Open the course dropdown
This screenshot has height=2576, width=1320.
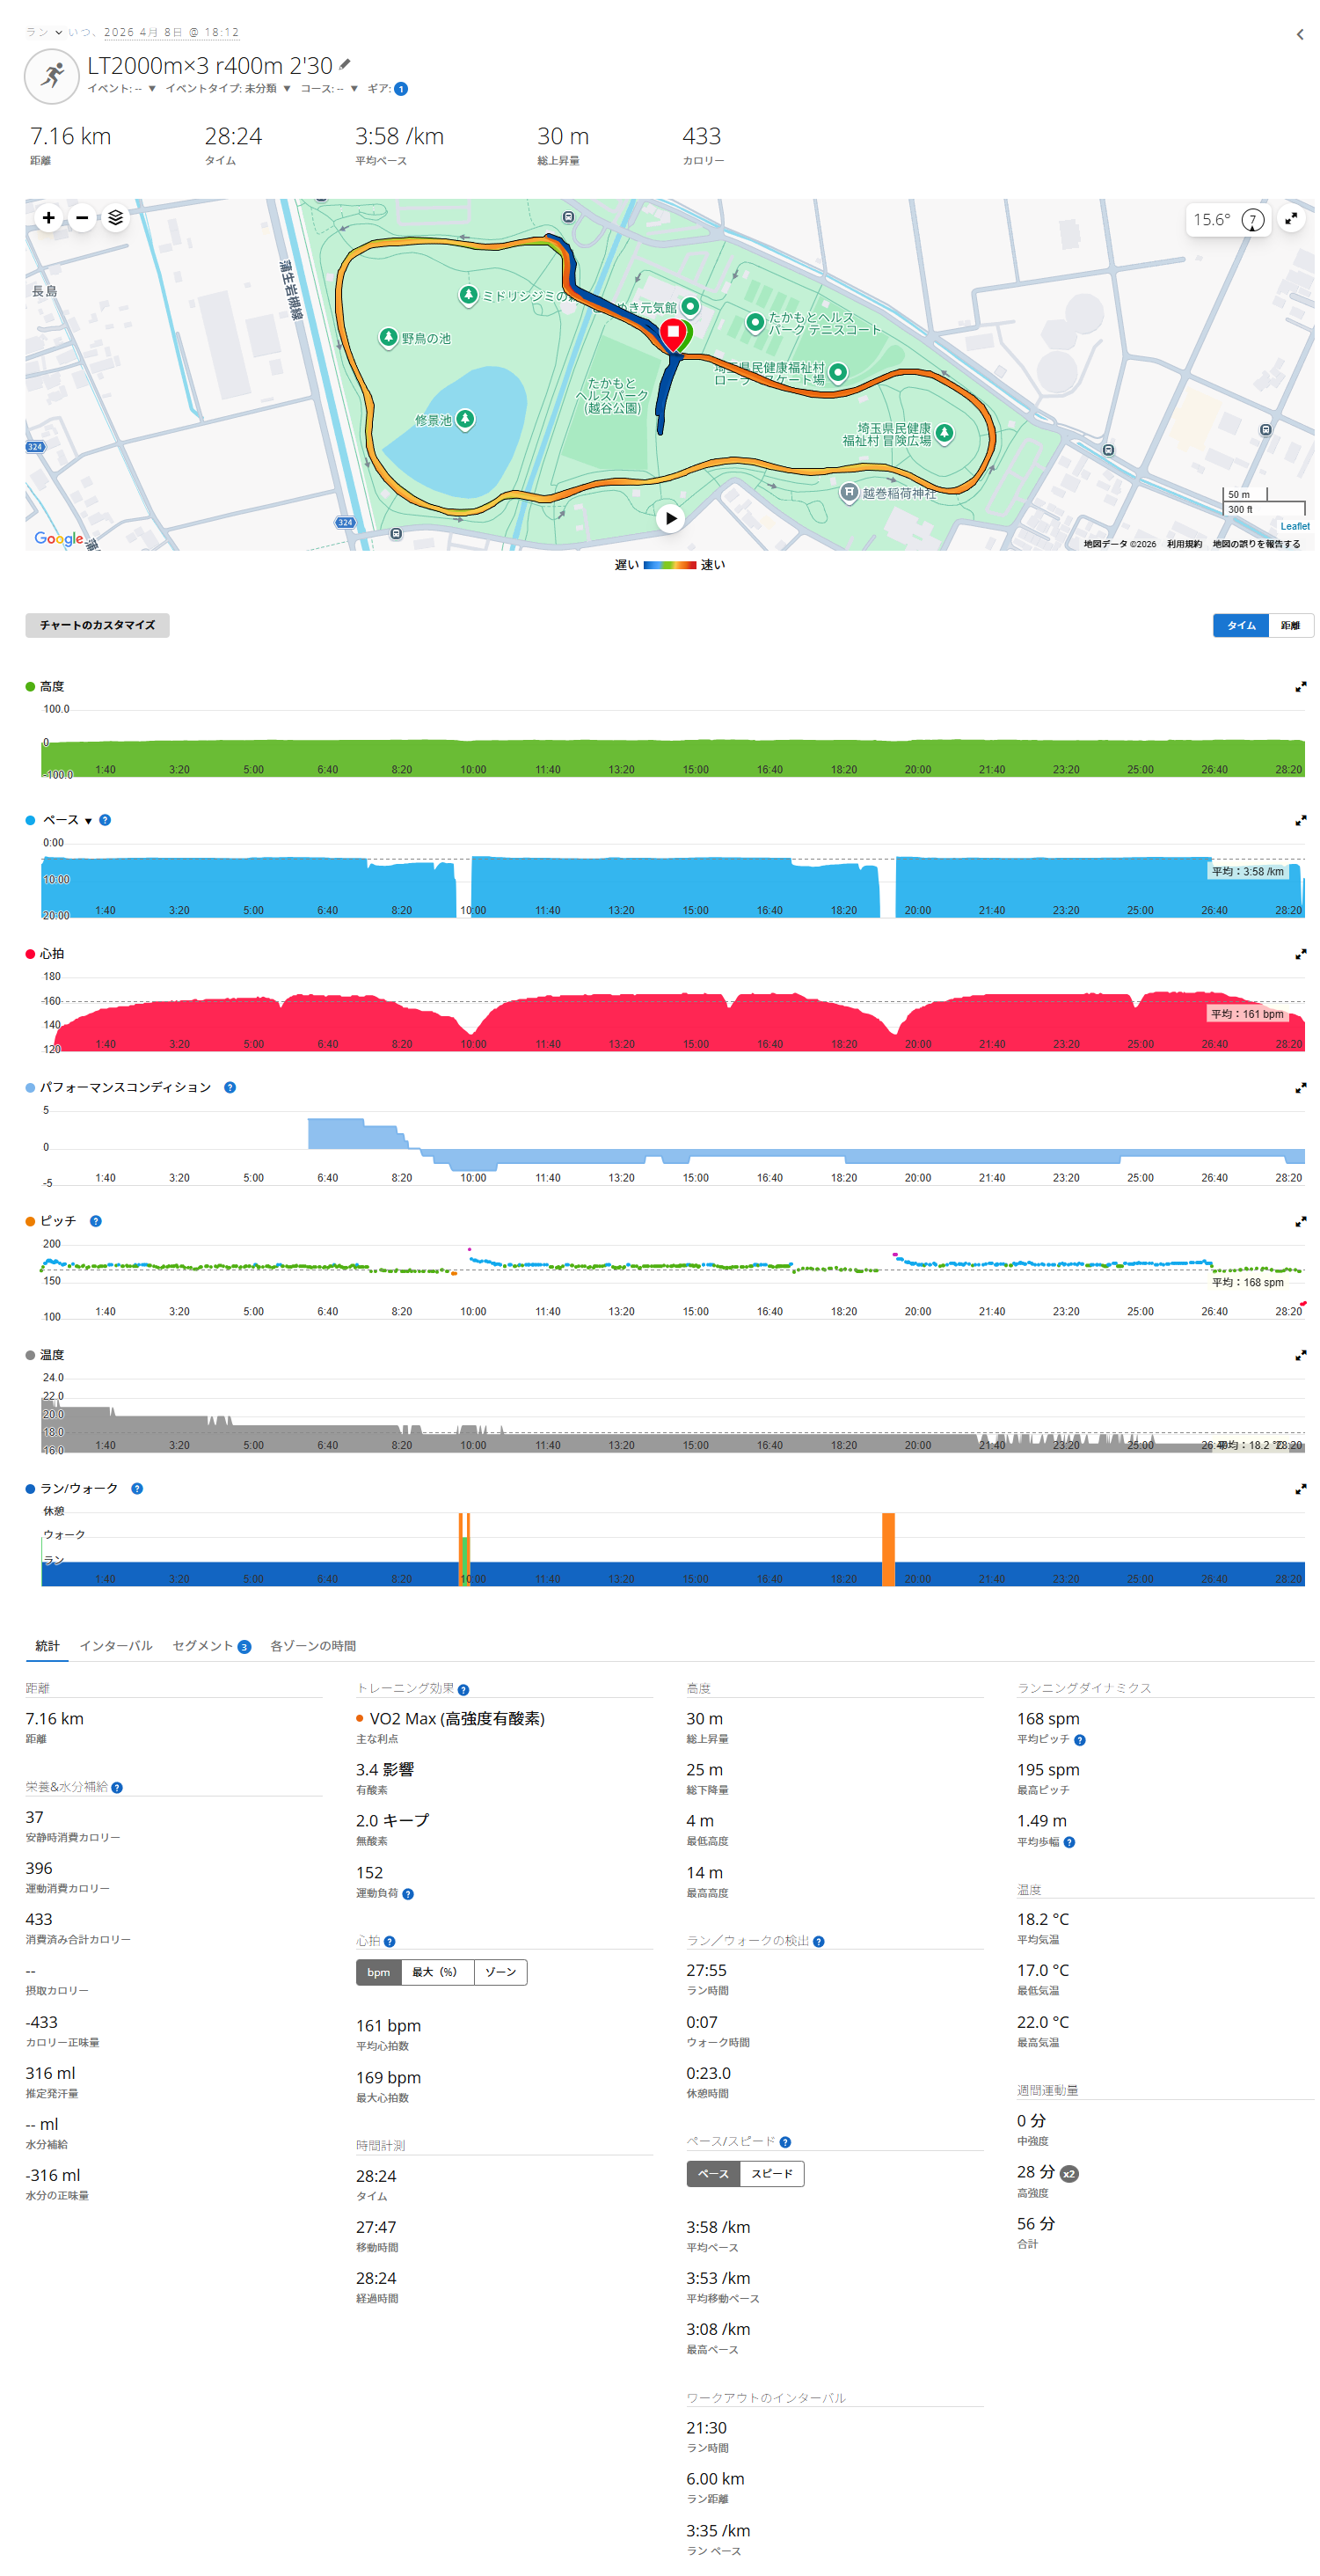click(354, 89)
